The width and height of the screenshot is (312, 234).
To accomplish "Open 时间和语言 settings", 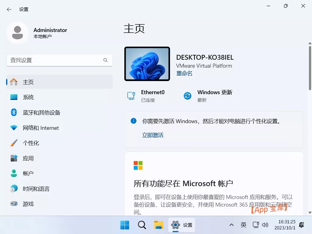I will (36, 188).
